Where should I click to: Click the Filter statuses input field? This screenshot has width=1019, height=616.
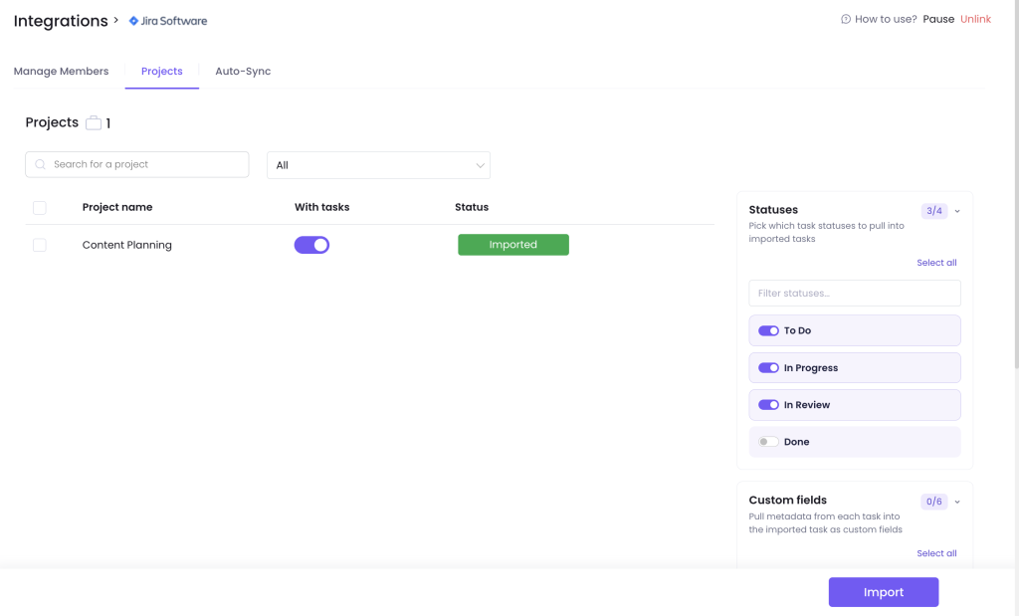pyautogui.click(x=855, y=293)
